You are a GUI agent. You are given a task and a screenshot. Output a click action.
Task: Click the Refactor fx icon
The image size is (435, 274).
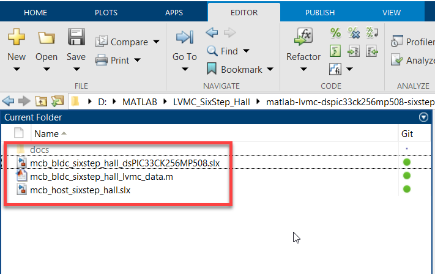pyautogui.click(x=303, y=37)
